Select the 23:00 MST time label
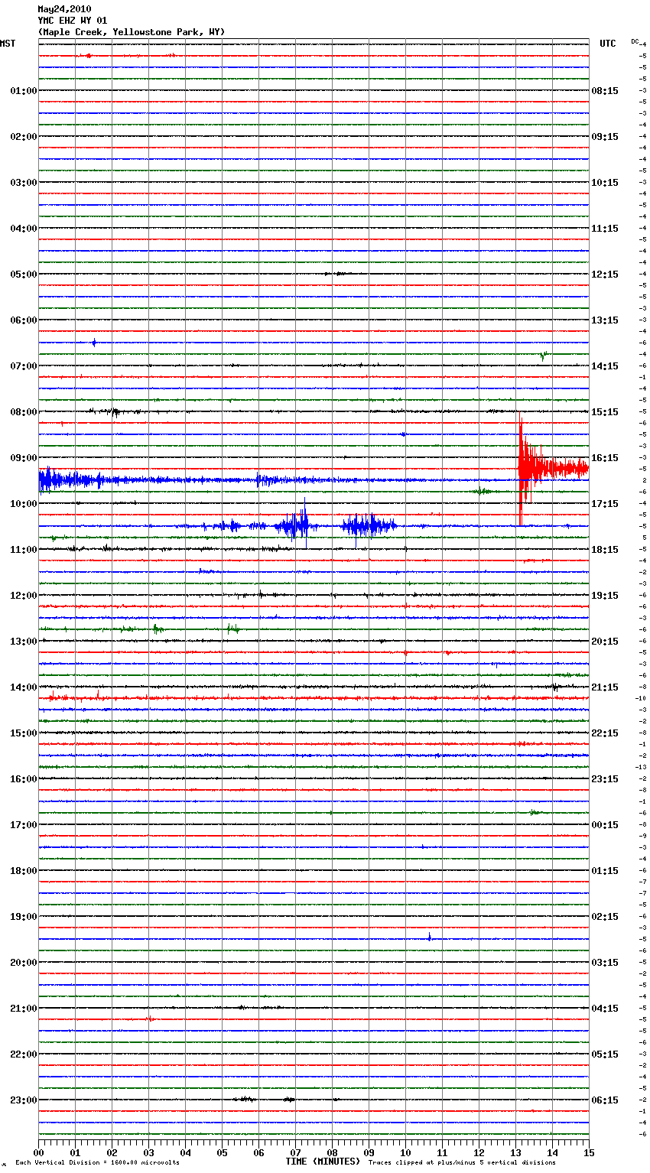 pos(24,1100)
